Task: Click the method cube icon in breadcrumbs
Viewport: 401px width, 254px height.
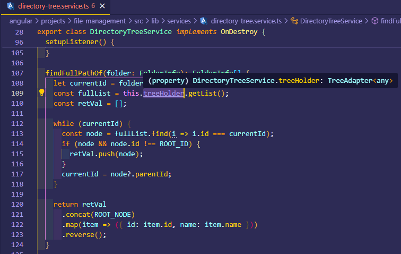Action: [374, 21]
